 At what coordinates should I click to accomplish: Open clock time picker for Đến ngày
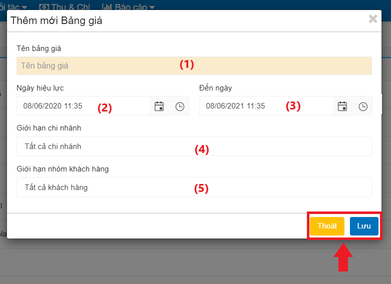pyautogui.click(x=363, y=106)
